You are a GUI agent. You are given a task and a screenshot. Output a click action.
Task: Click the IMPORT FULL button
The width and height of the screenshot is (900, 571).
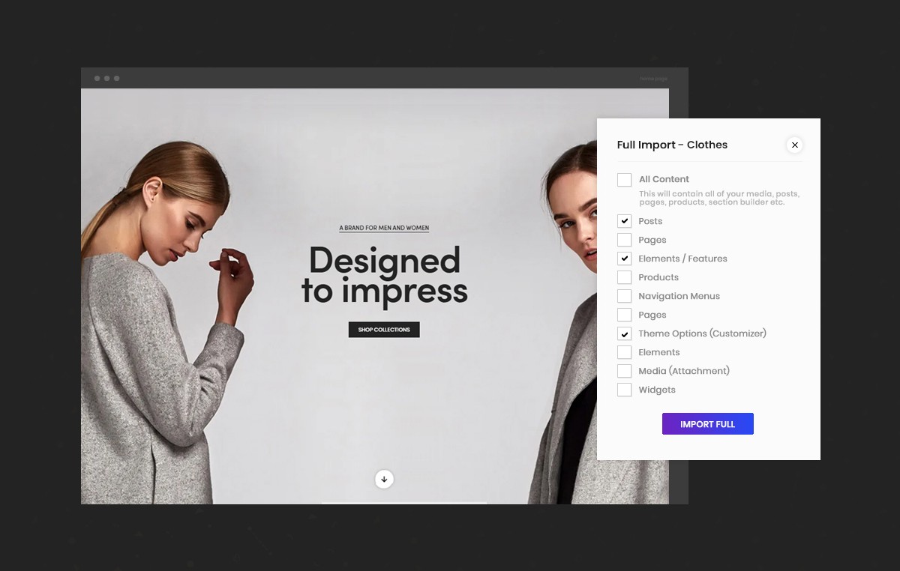coord(707,424)
